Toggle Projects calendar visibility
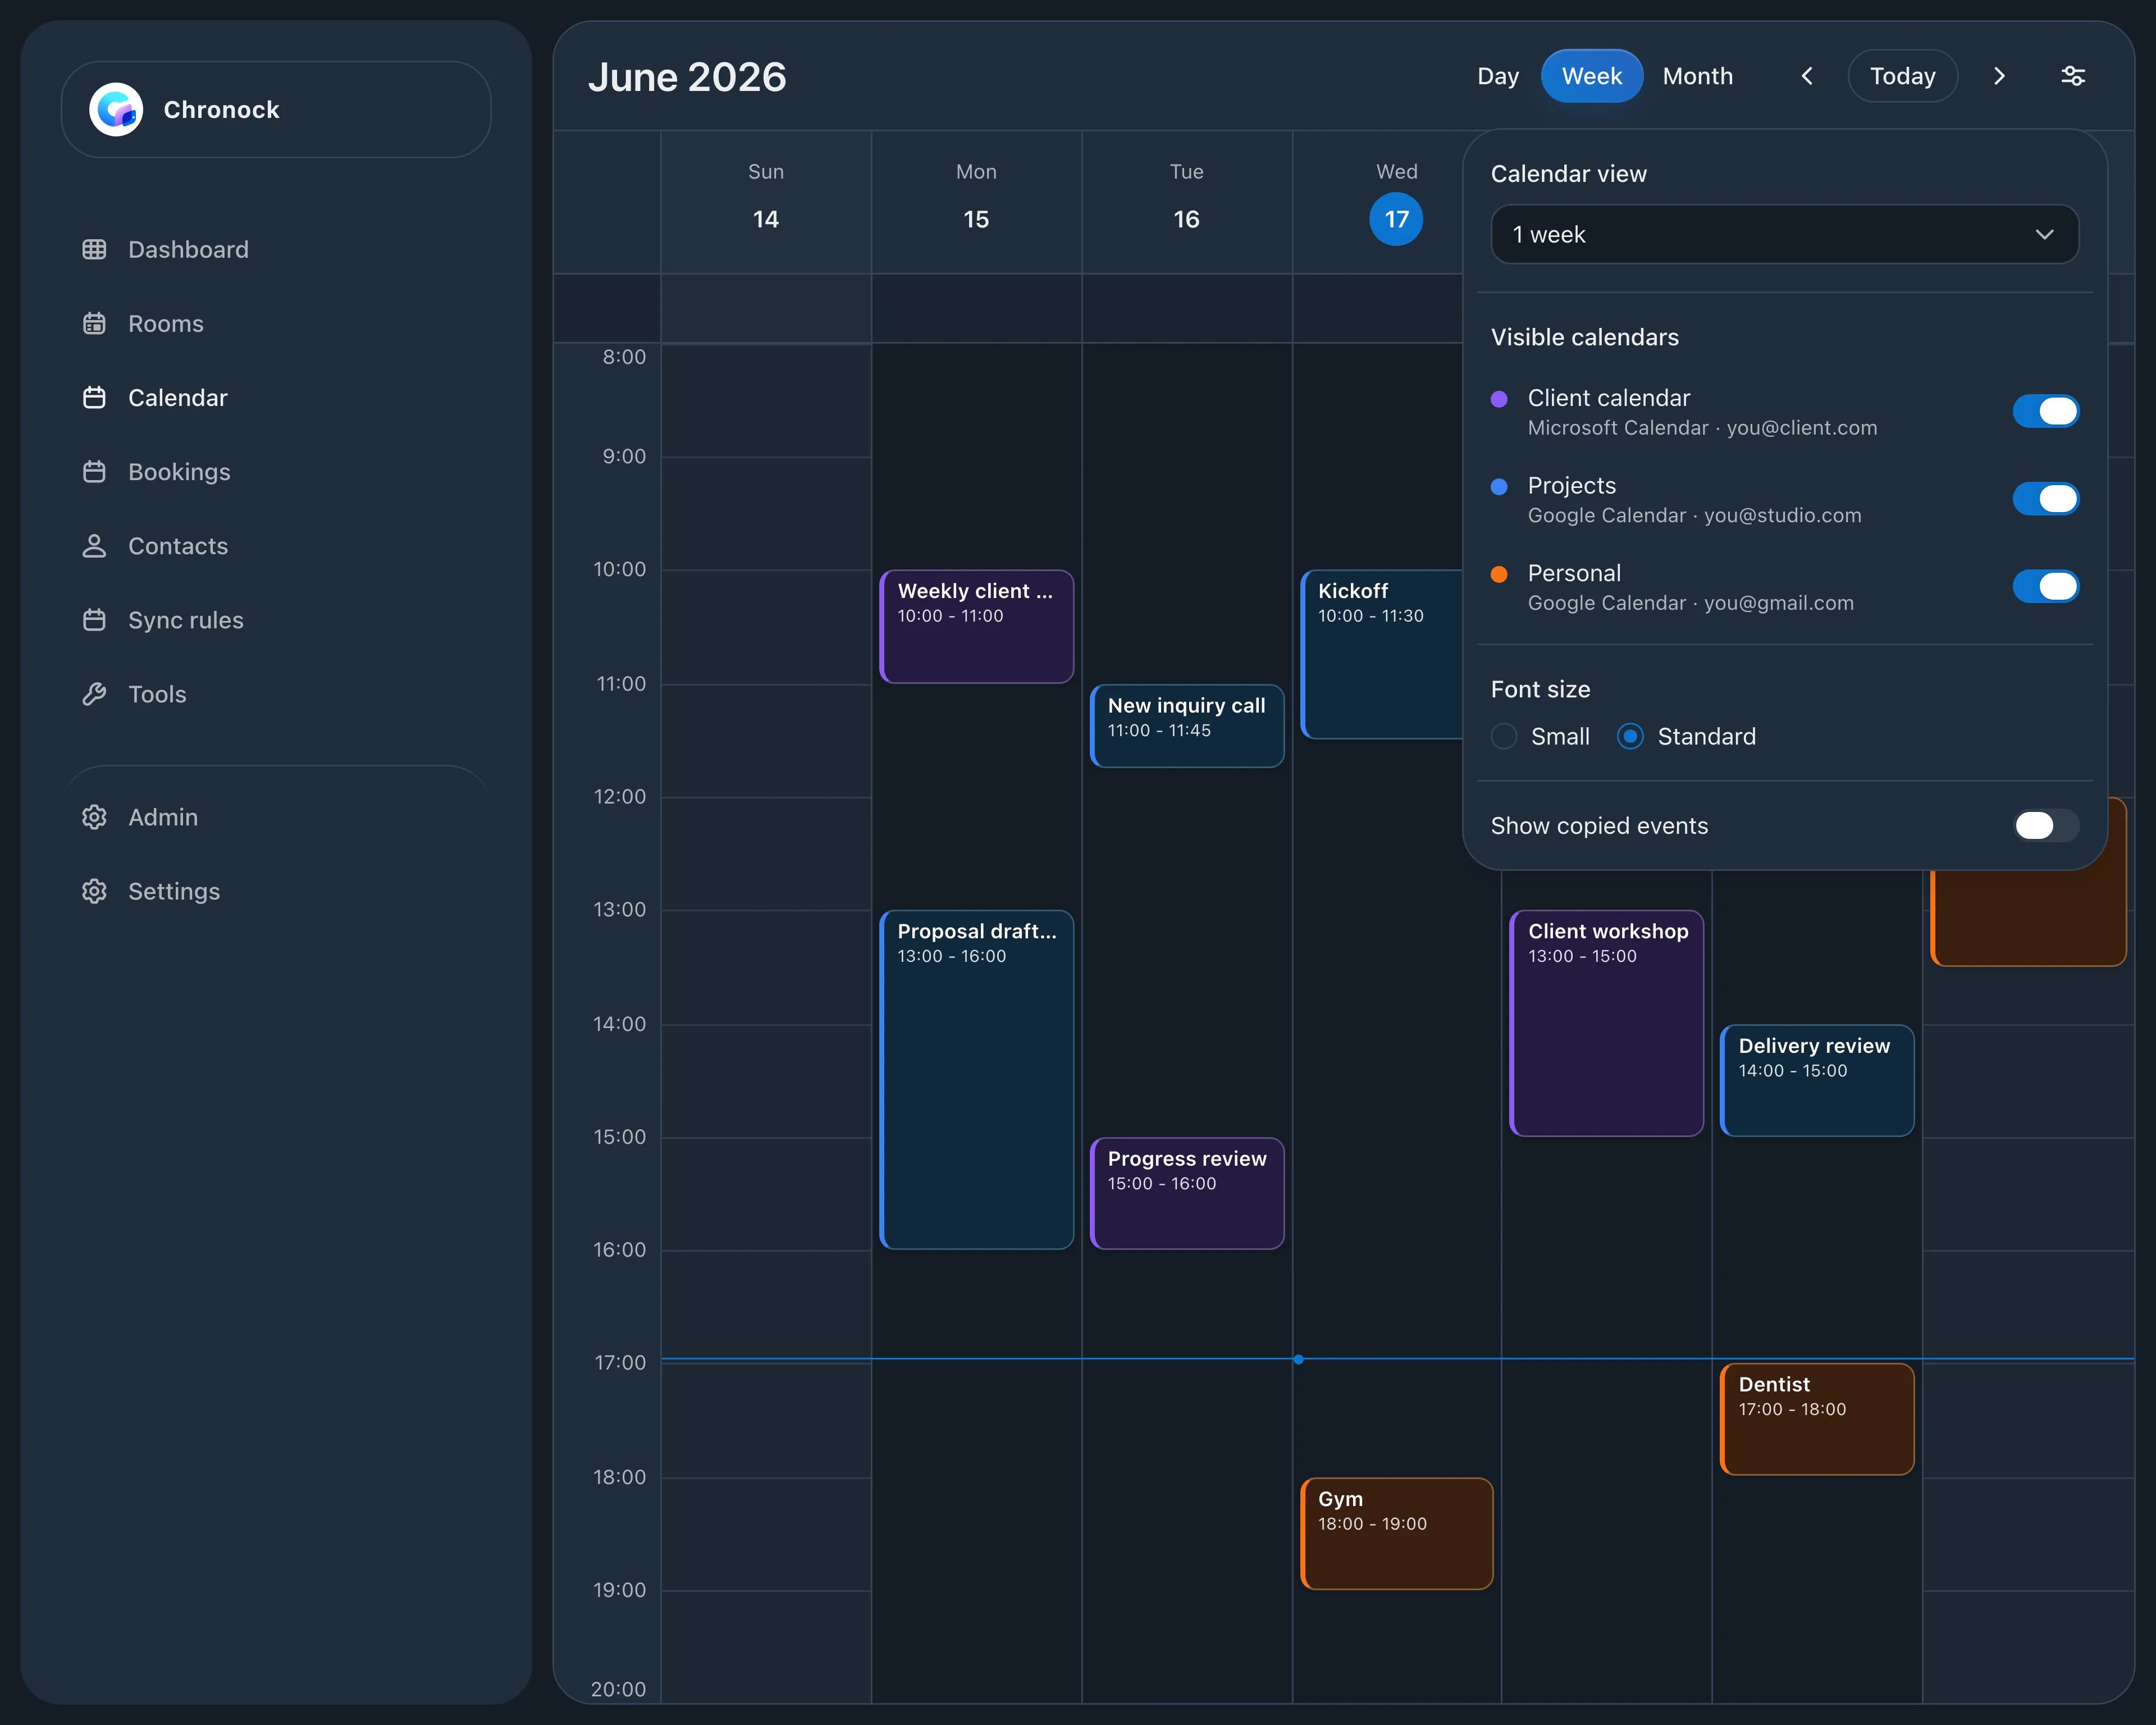 pos(2045,498)
